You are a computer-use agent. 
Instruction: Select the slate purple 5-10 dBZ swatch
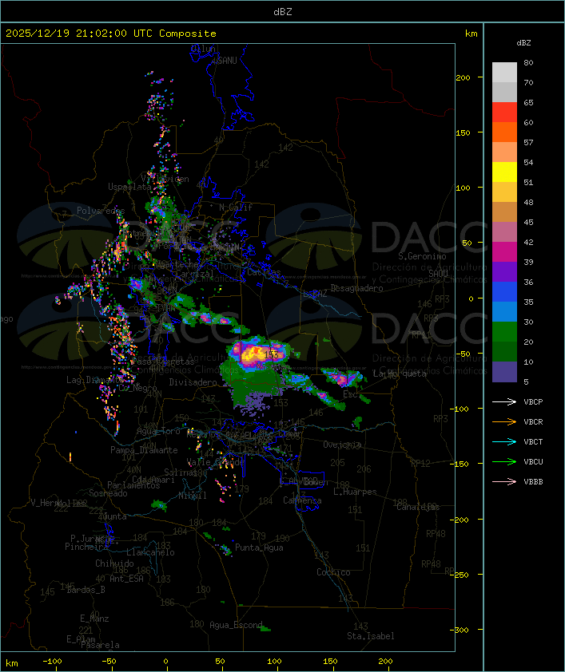504,372
